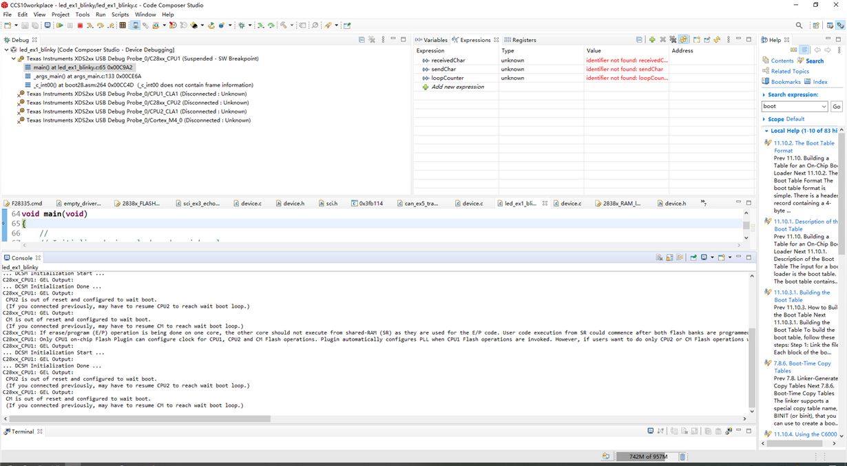The width and height of the screenshot is (847, 466).
Task: Click the Step Over toolbar icon
Action: 101,25
